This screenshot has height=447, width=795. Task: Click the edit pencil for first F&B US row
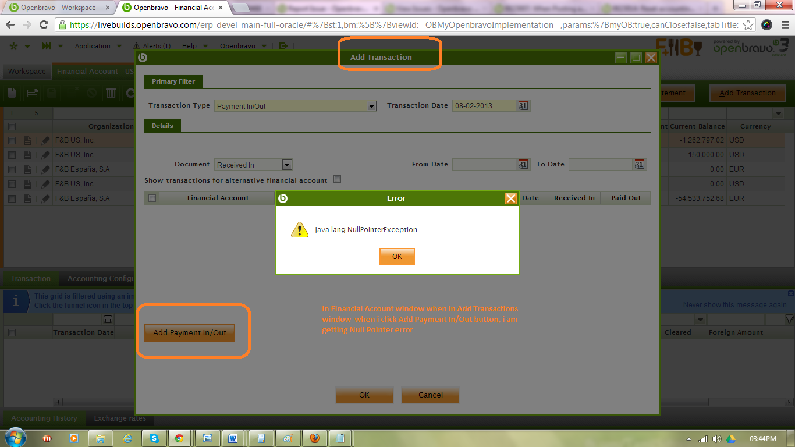[45, 140]
